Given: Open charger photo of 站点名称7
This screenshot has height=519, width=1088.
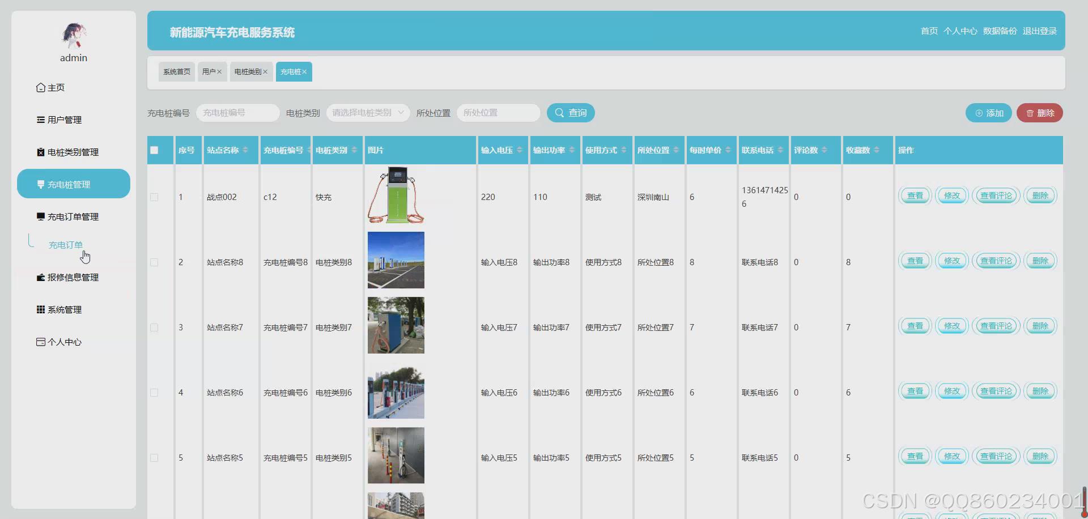Looking at the screenshot, I should click(x=396, y=325).
